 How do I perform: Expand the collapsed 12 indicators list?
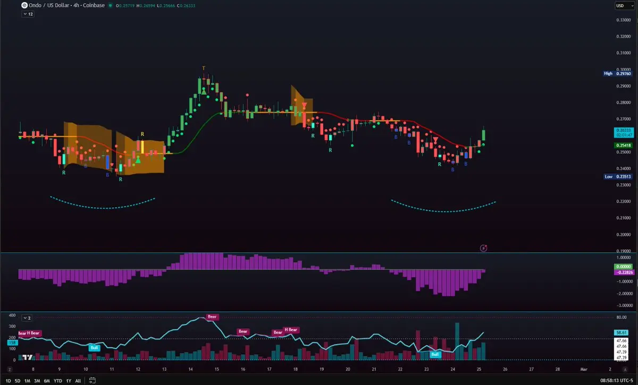(x=28, y=14)
